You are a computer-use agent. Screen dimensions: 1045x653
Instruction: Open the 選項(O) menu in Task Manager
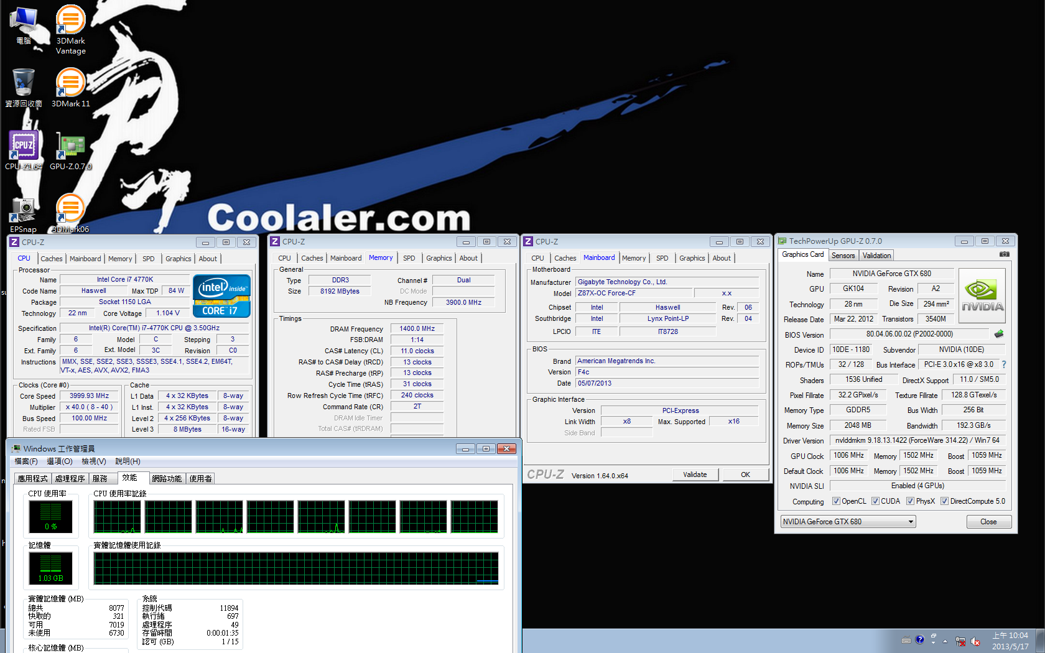(60, 461)
